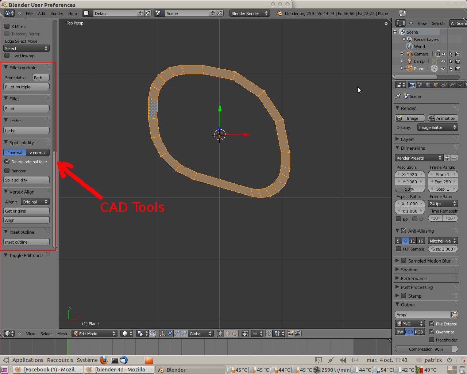The height and width of the screenshot is (374, 467).
Task: Click the Get original button under Vertex Align
Action: [26, 211]
